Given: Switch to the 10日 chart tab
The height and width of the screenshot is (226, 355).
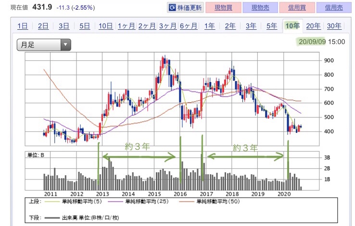Looking at the screenshot, I should click(x=105, y=26).
